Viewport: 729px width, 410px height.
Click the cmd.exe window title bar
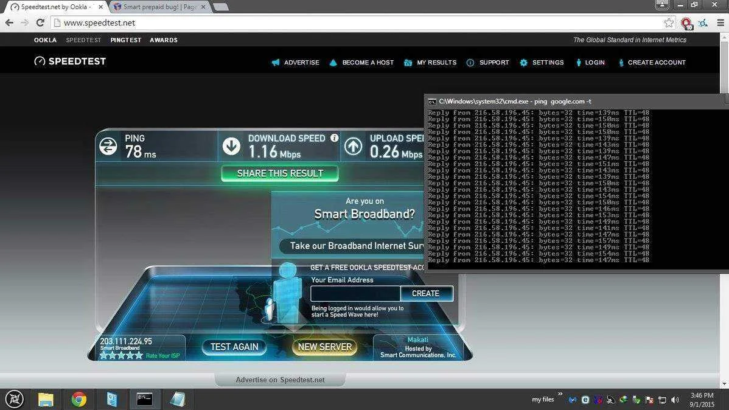pos(576,102)
